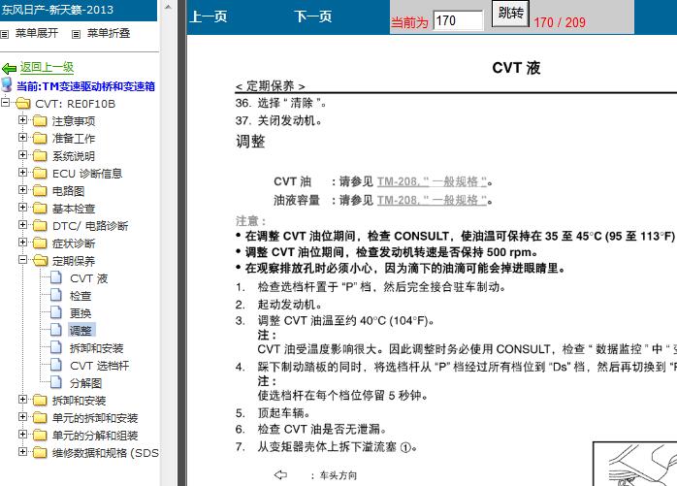Click the page icon beside CVT 选档杆

click(x=56, y=365)
